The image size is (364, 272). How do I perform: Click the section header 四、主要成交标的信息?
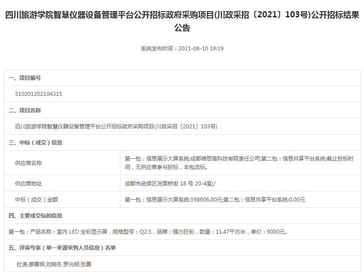35,216
